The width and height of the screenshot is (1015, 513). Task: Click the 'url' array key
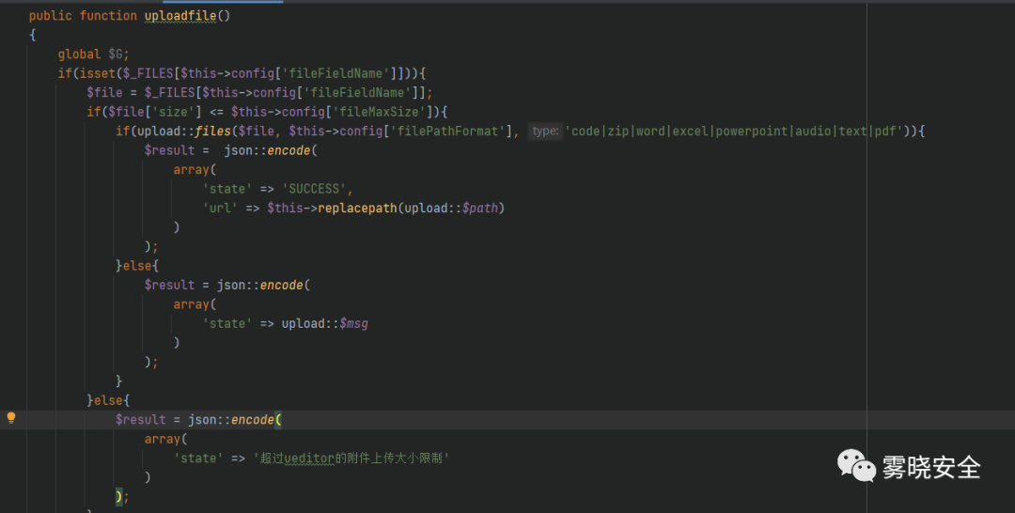tap(220, 209)
